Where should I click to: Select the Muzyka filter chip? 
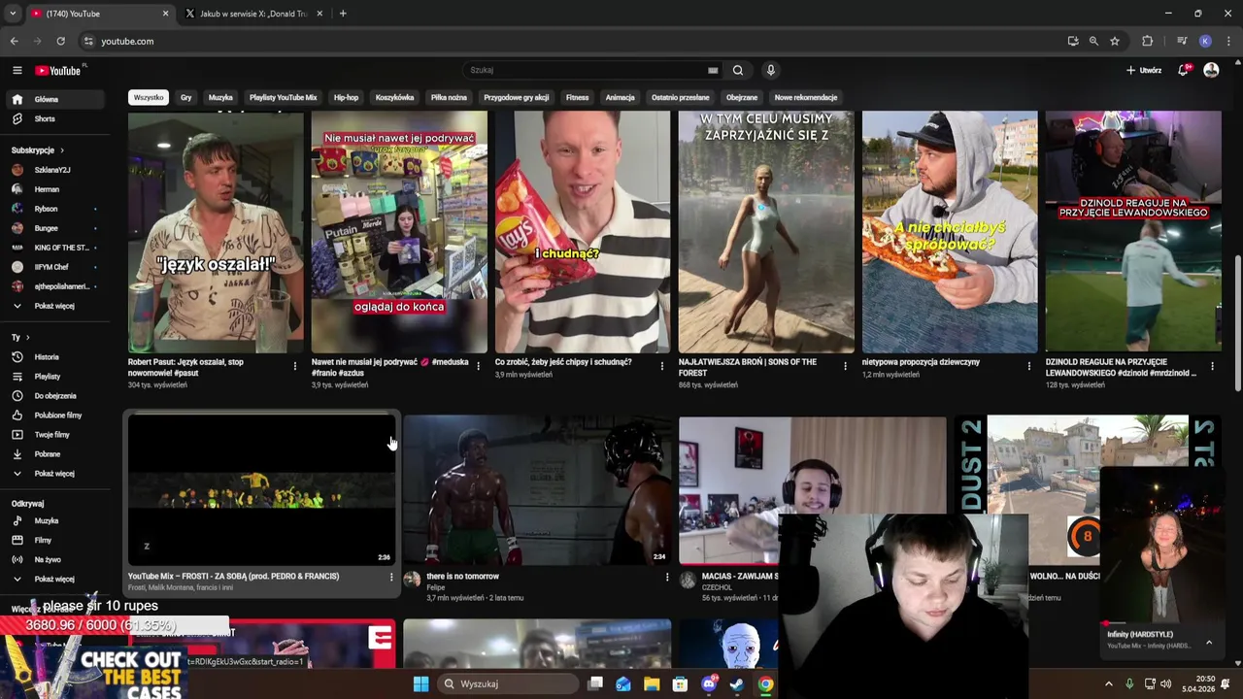point(220,97)
